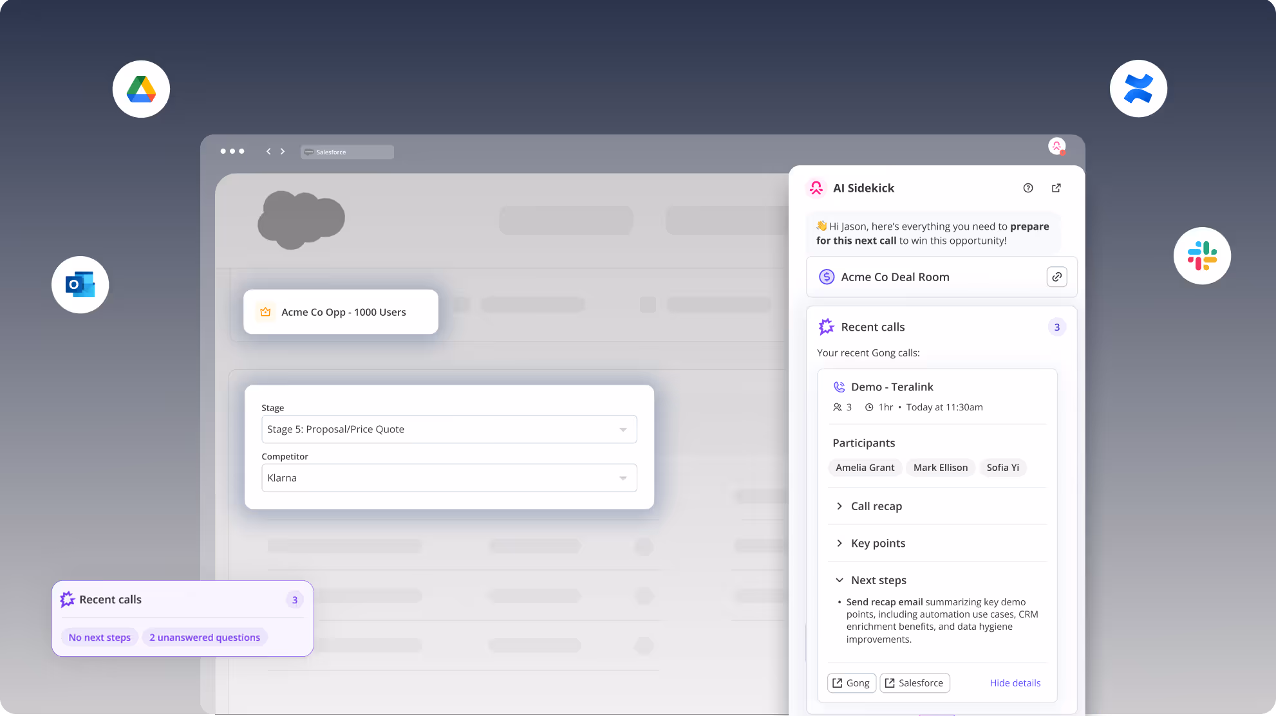Click the Salesforce address bar
The image size is (1276, 716).
click(347, 152)
